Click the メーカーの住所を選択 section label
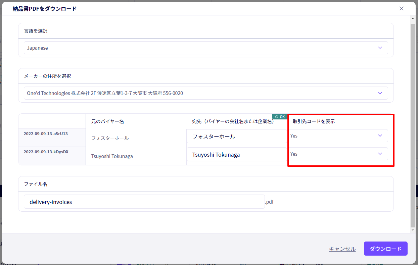The image size is (418, 265). [47, 76]
